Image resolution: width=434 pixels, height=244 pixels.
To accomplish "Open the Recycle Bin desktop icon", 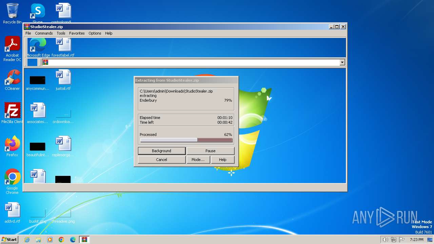I will click(12, 14).
